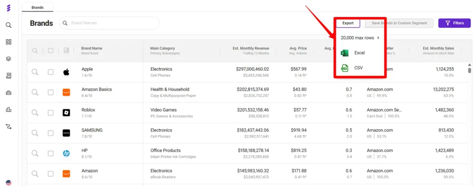Check the SAMSUNG row checkbox
Viewport: 473px width, 186px height.
point(51,133)
